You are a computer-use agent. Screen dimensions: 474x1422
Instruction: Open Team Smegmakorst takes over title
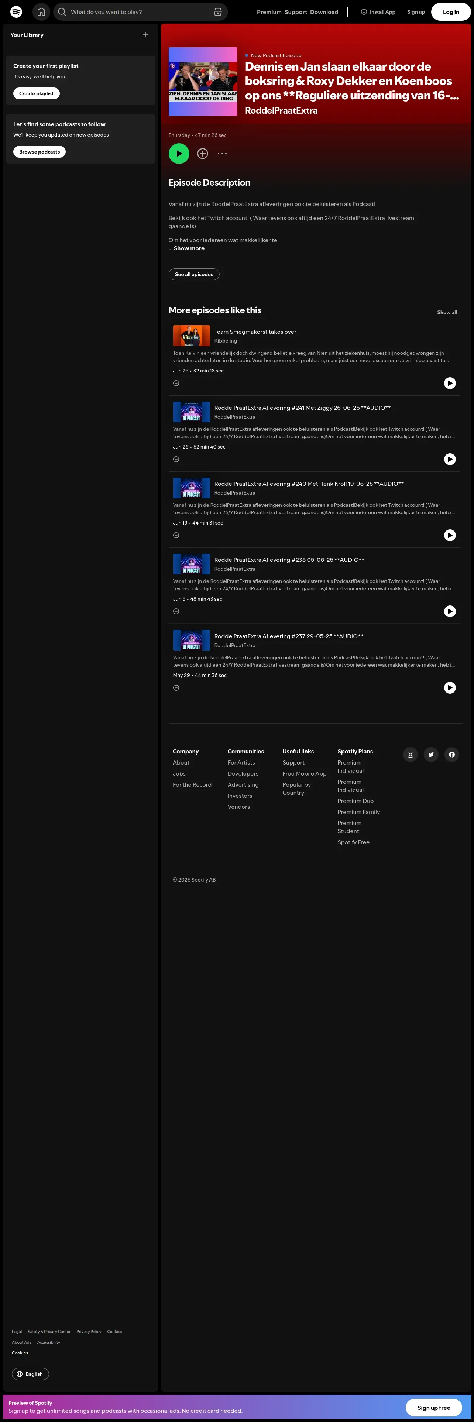pyautogui.click(x=255, y=332)
